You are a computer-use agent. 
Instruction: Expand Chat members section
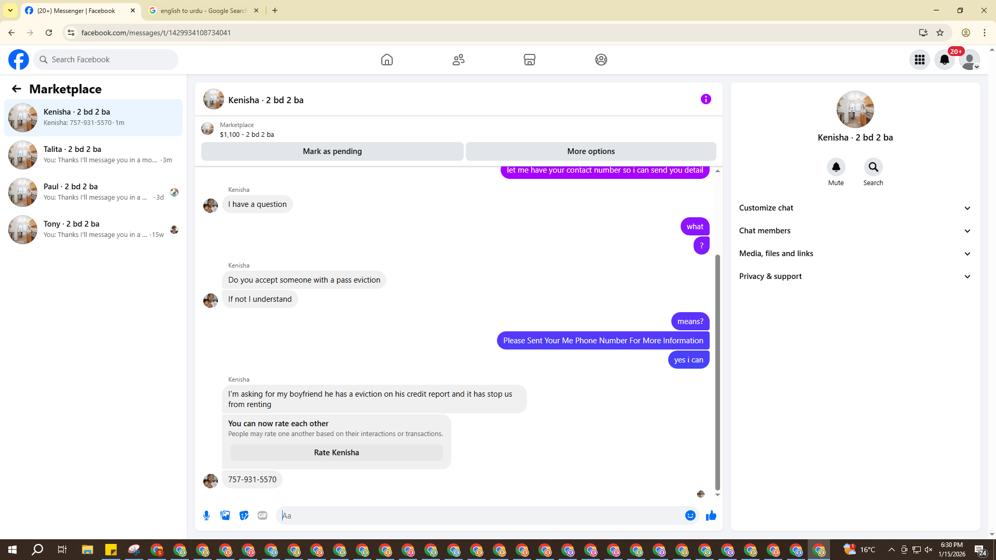pyautogui.click(x=855, y=231)
